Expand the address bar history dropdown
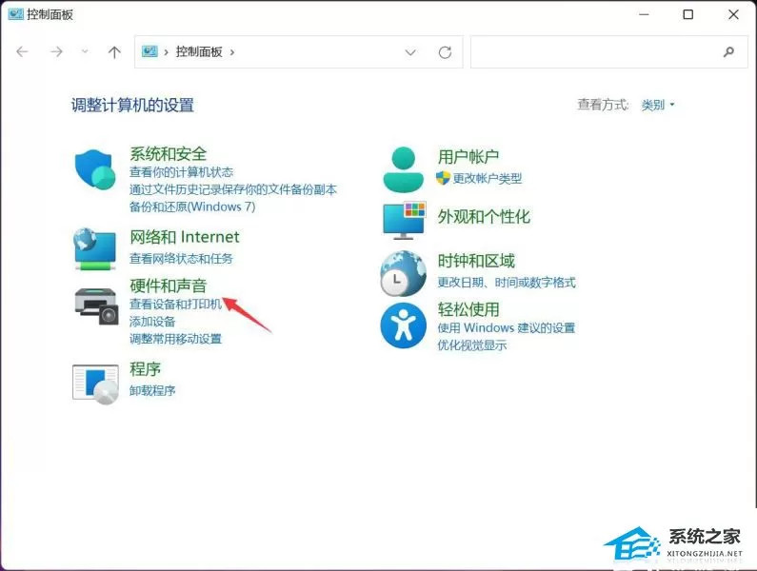757x571 pixels. tap(410, 52)
